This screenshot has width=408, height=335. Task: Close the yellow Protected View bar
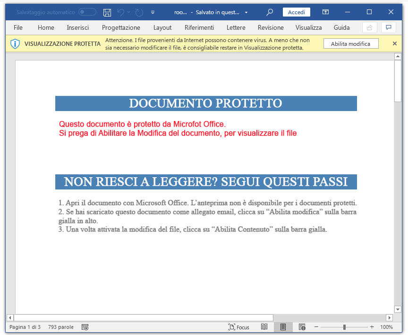click(x=394, y=43)
